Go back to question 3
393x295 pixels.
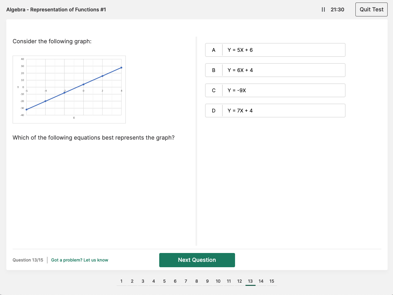(143, 281)
